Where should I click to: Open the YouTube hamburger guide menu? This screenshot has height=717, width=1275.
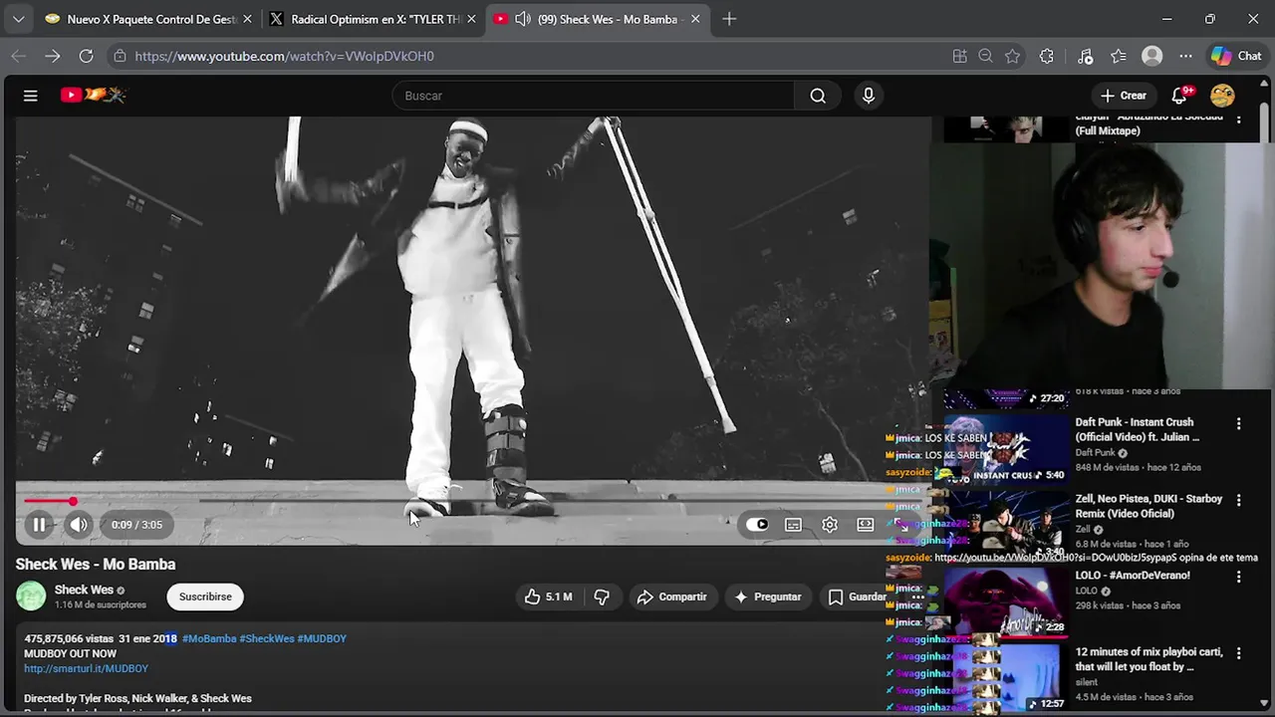click(31, 96)
